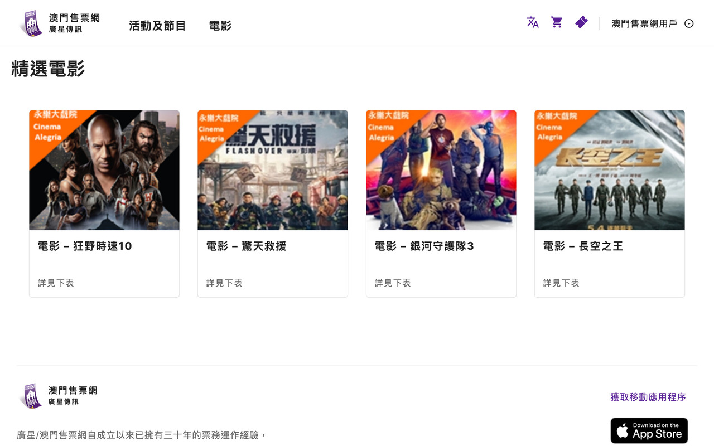Viewport: 714px width, 446px height.
Task: Open the 電影 menu item
Action: [x=220, y=26]
